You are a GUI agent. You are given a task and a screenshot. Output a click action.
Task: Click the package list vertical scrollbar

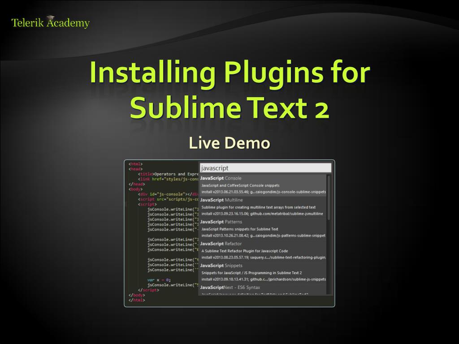pyautogui.click(x=329, y=198)
